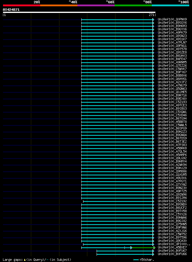192x262 pixels.
Task: Select UniRef100_B6UA03 label
Action: tap(172, 56)
